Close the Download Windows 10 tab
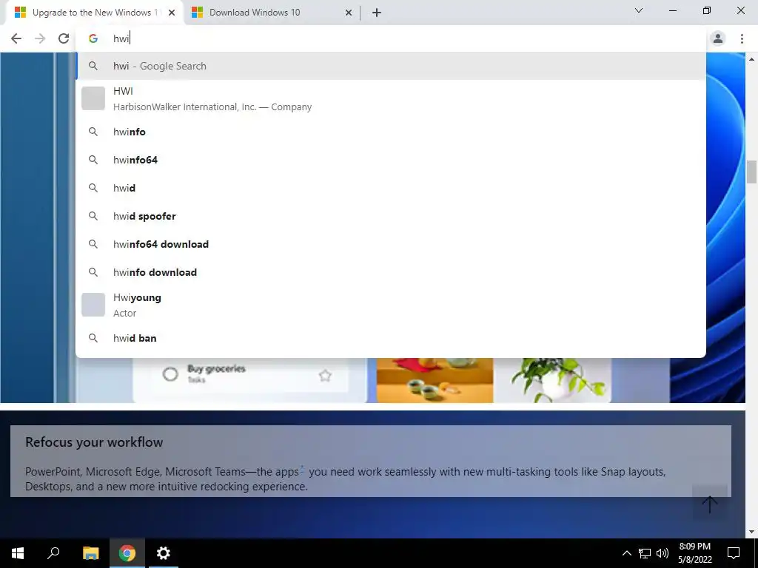This screenshot has width=758, height=568. pos(348,13)
